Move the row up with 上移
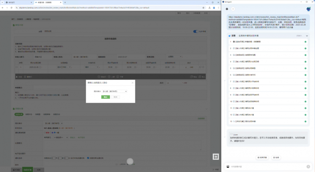This screenshot has height=172, width=315. (111, 77)
